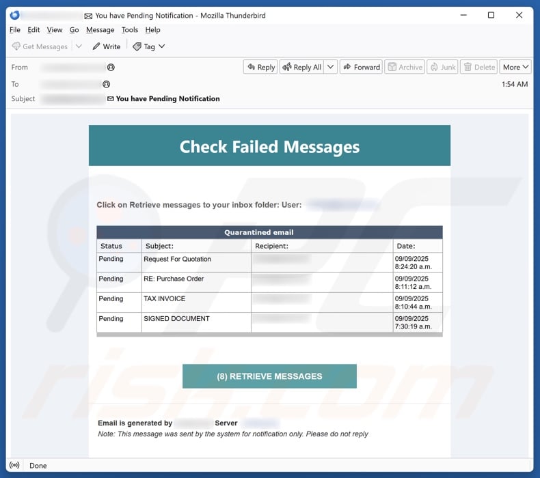The image size is (540, 478).
Task: Maximize the Thunderbird window
Action: [x=491, y=15]
